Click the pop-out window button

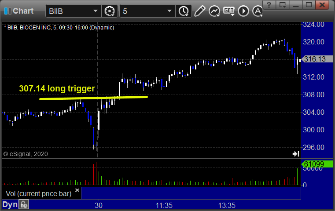click(x=283, y=5)
